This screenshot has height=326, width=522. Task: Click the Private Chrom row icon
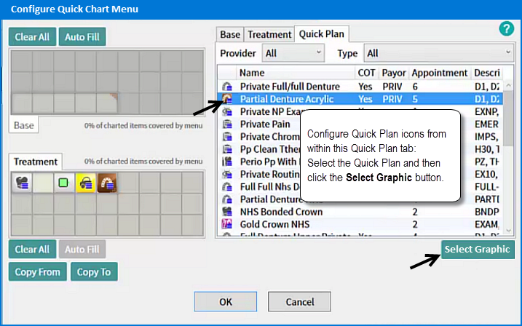pos(227,137)
